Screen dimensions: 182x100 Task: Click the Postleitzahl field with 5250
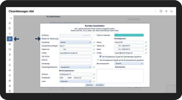[62, 78]
